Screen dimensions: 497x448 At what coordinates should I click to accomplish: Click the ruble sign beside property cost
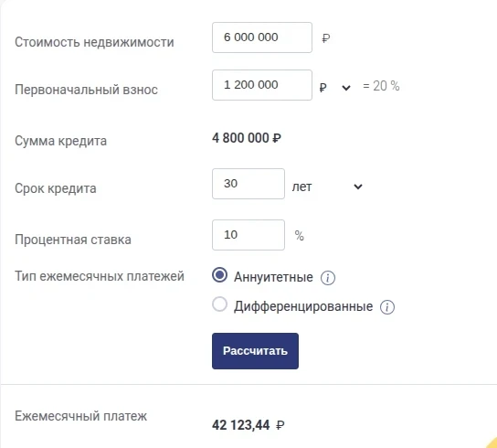(326, 38)
